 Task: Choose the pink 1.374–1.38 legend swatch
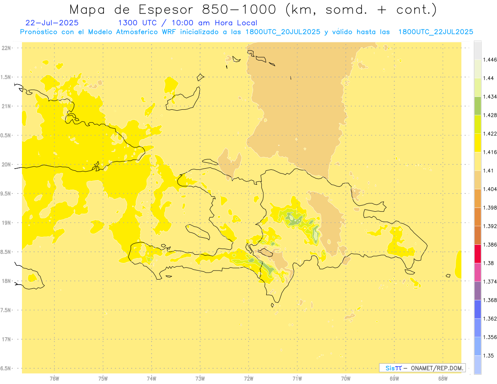click(x=478, y=272)
